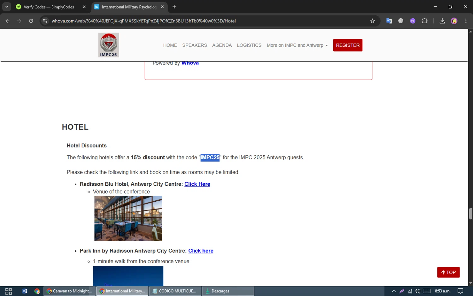Switch to Caravan to Midnight taskbar window
473x296 pixels.
pos(69,291)
